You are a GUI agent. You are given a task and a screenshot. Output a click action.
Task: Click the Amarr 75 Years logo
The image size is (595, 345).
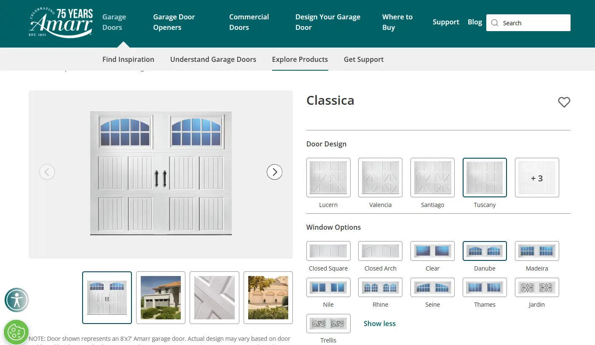click(61, 23)
